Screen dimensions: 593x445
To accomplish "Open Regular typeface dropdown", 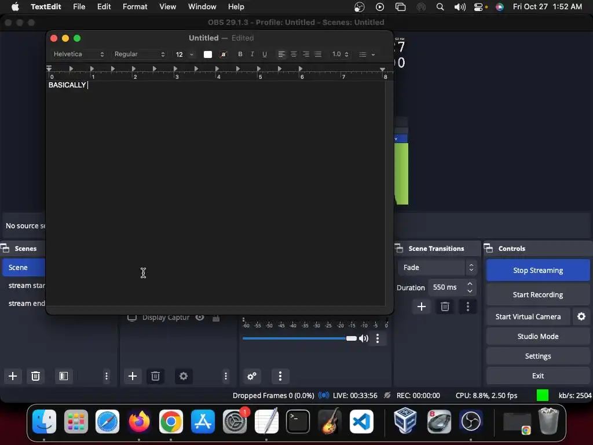I will [x=139, y=54].
